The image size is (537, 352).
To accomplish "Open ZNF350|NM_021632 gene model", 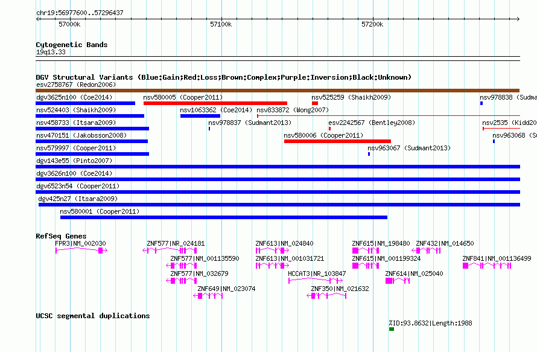I will point(326,296).
